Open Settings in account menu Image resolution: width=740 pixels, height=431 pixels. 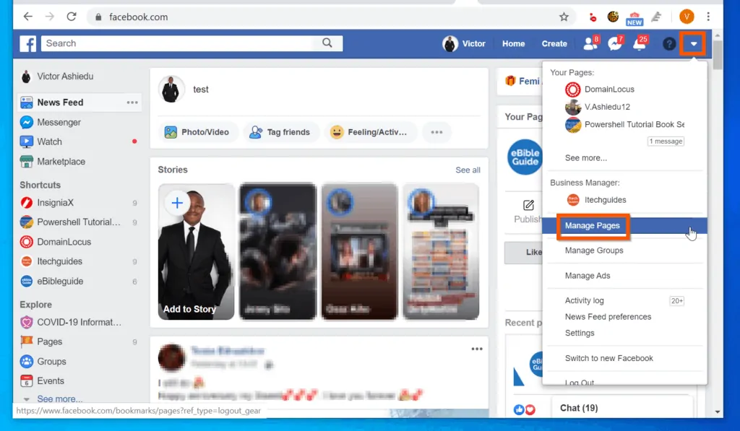[580, 333]
